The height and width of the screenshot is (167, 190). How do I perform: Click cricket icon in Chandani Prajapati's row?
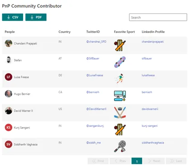120,45
